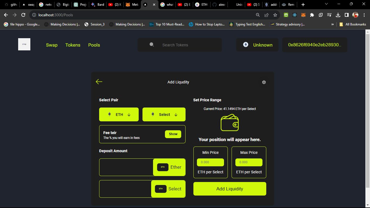Open the ETH token pair dropdown

pyautogui.click(x=119, y=114)
